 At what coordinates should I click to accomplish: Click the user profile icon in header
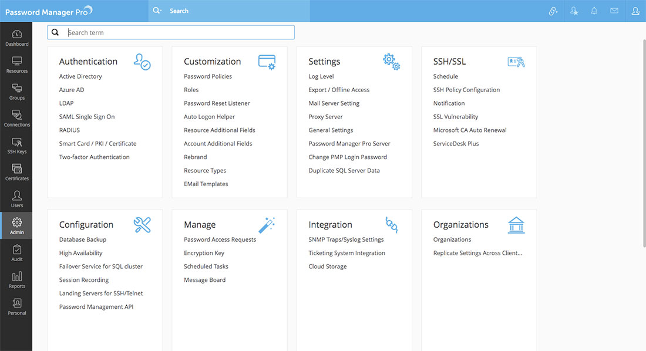(x=635, y=11)
